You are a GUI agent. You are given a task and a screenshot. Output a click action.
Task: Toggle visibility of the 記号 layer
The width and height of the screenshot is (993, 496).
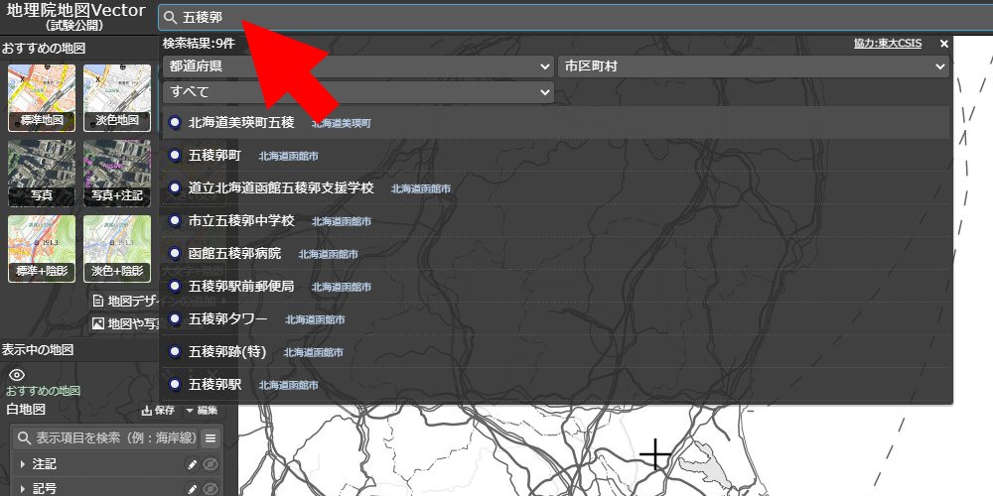[211, 489]
